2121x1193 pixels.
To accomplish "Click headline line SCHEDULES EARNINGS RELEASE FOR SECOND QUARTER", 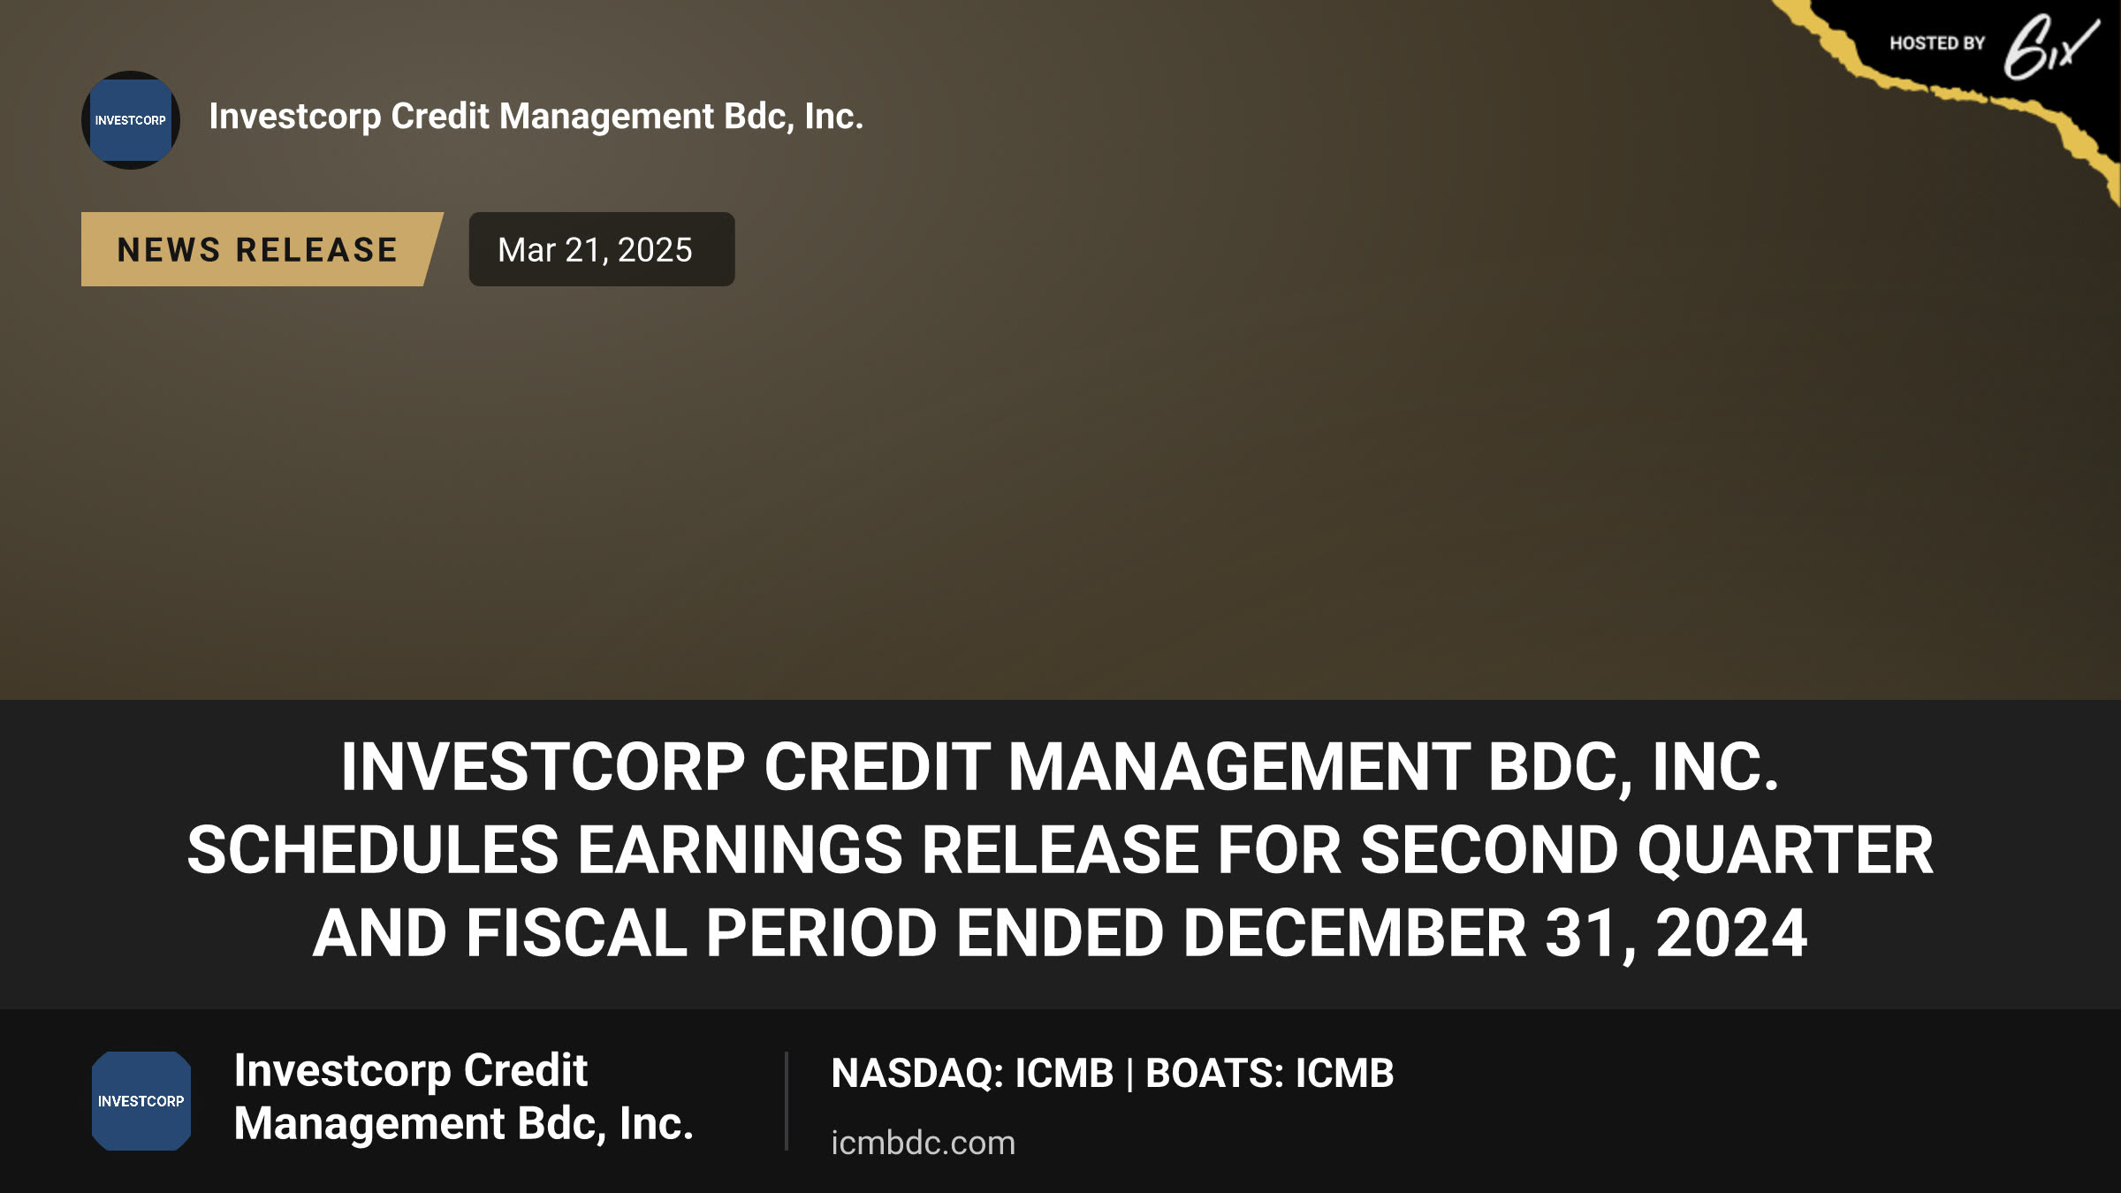I will point(1060,850).
